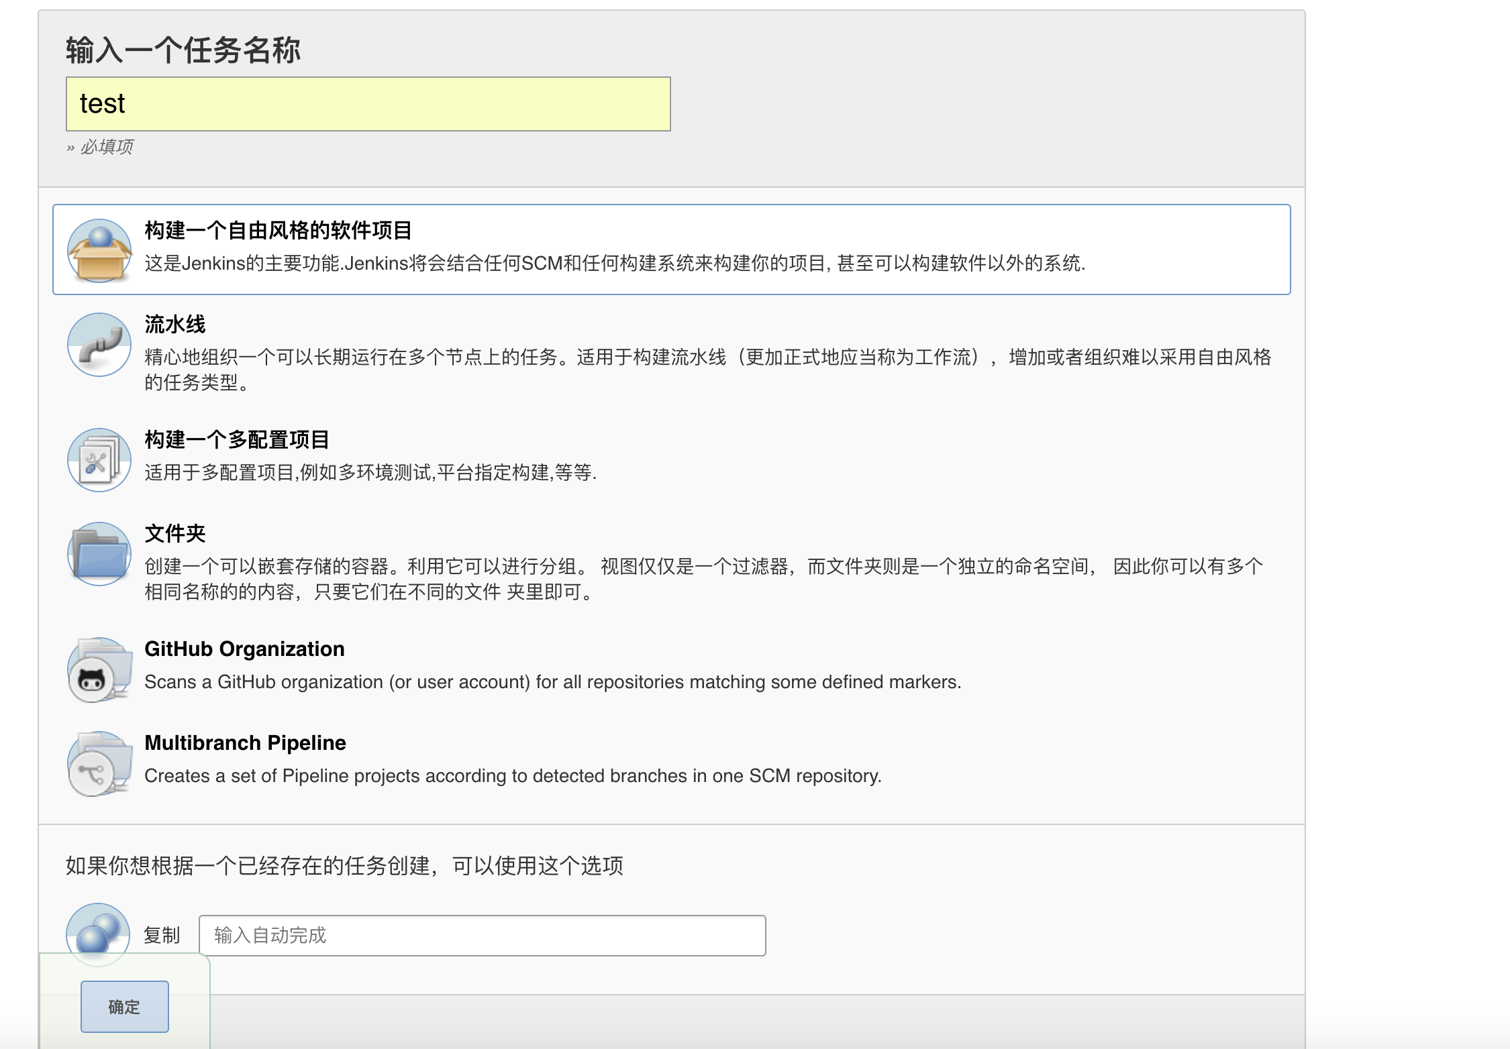Click the pipeline pipe icon
Viewport: 1510px width, 1049px height.
pos(99,345)
